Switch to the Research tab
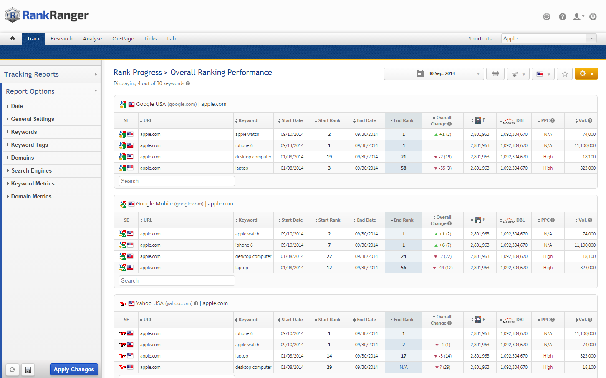This screenshot has height=378, width=606. click(61, 38)
